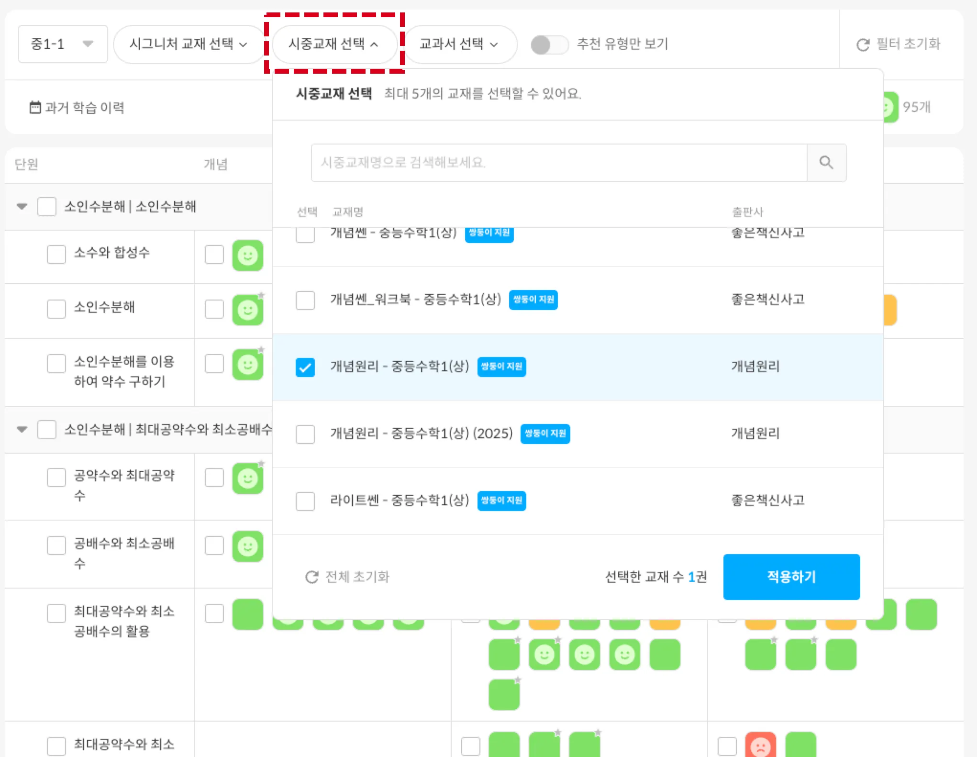Check the 개념쎈_워크북 textbook checkbox

click(x=305, y=301)
